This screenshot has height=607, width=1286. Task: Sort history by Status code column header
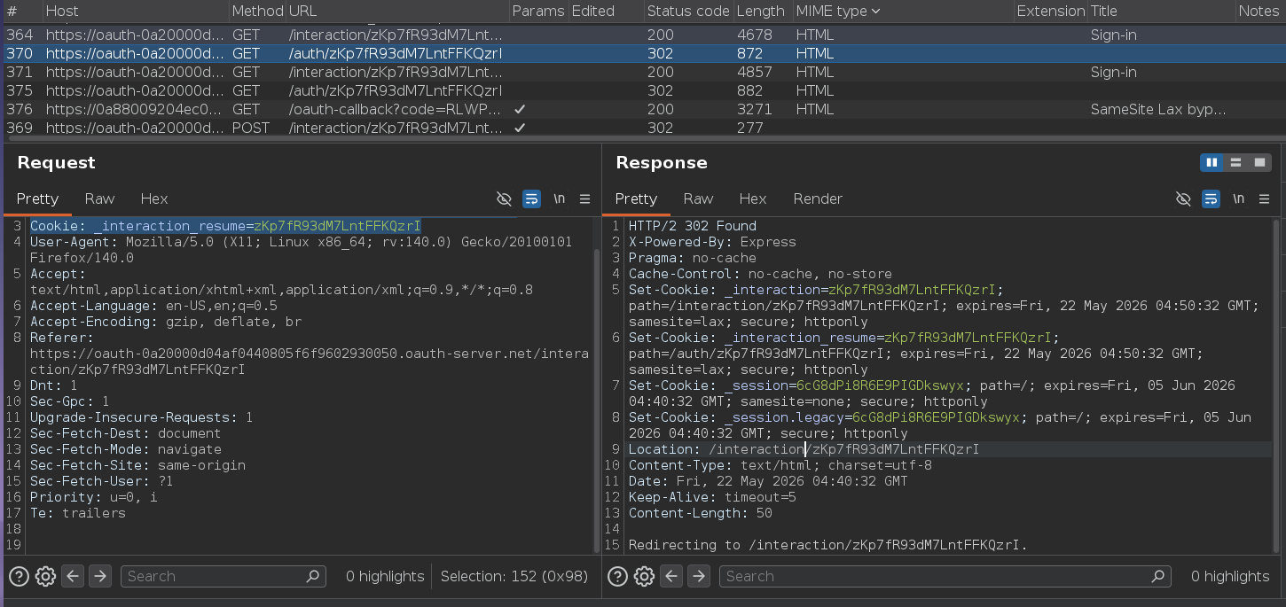pos(688,11)
